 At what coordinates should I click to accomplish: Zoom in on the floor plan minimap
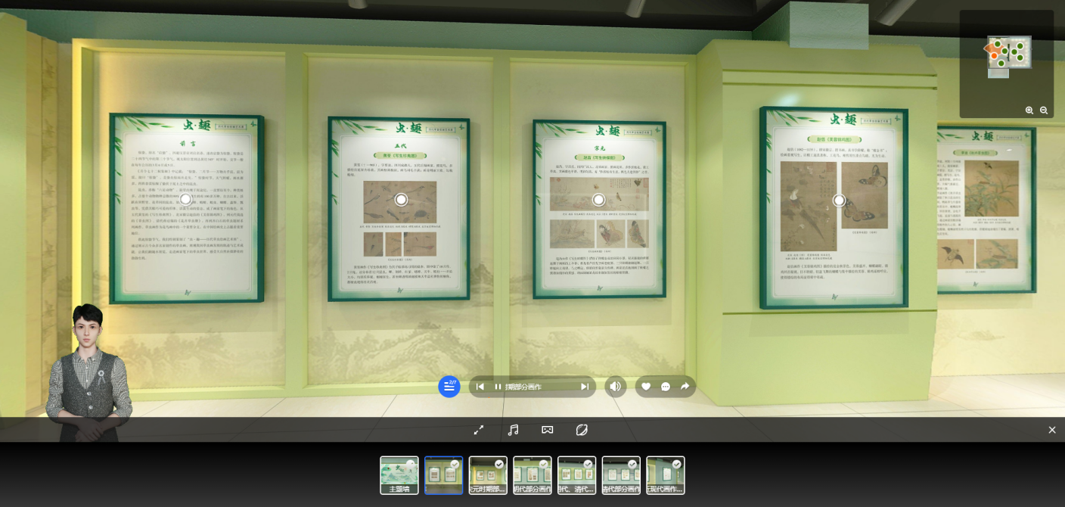point(1029,110)
